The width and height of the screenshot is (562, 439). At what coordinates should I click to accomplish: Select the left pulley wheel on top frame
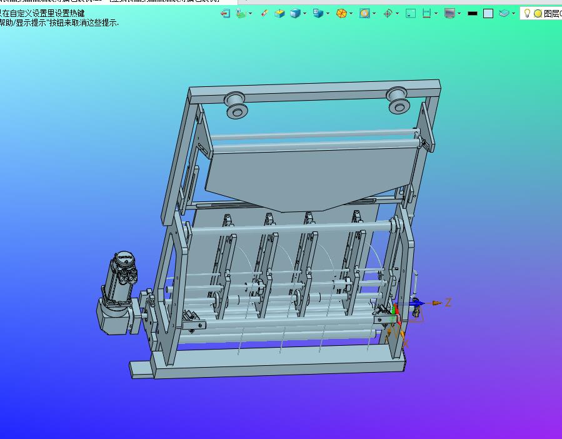[236, 104]
